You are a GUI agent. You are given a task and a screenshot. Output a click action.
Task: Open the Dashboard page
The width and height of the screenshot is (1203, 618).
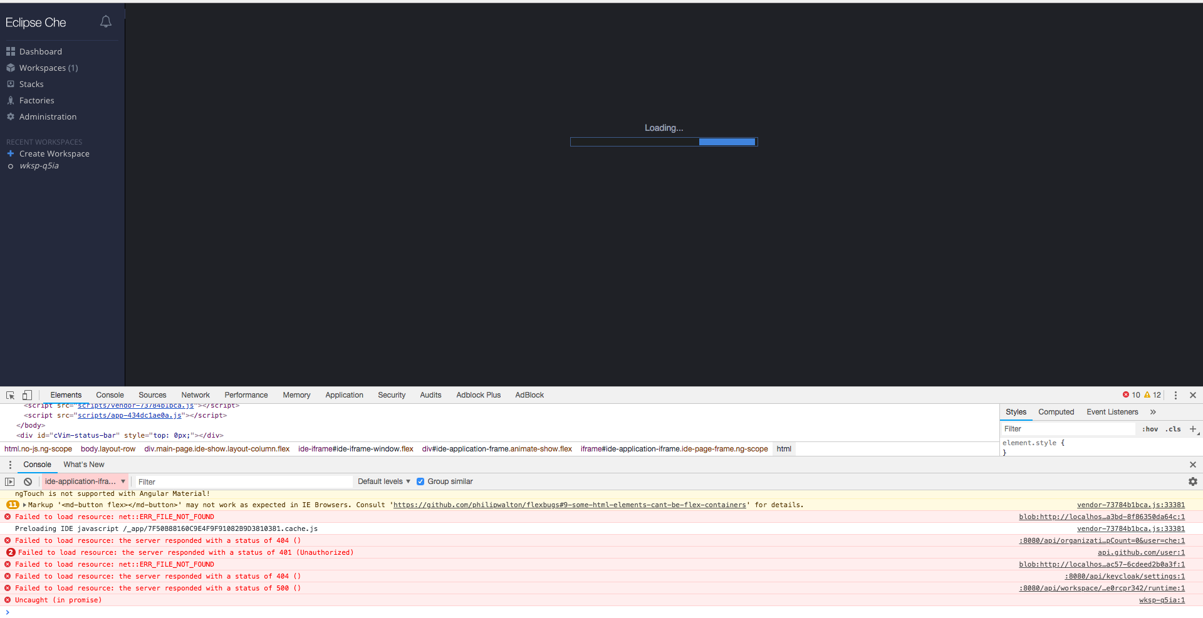[40, 51]
